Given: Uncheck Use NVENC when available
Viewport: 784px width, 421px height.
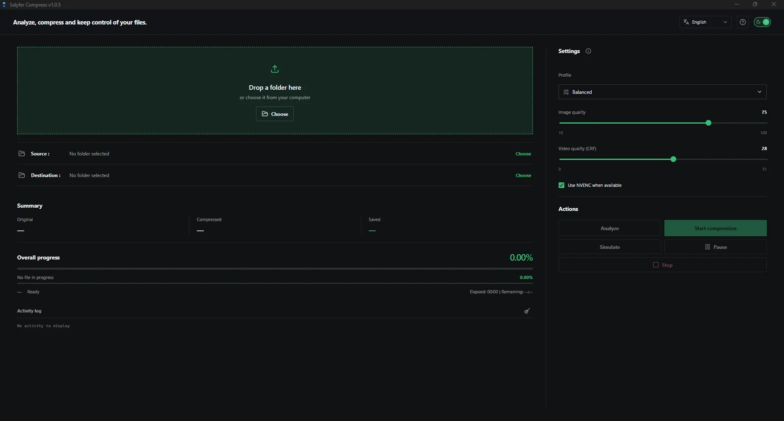Looking at the screenshot, I should click(561, 185).
